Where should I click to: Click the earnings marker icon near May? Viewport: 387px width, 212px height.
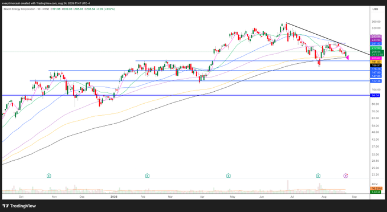(x=229, y=176)
